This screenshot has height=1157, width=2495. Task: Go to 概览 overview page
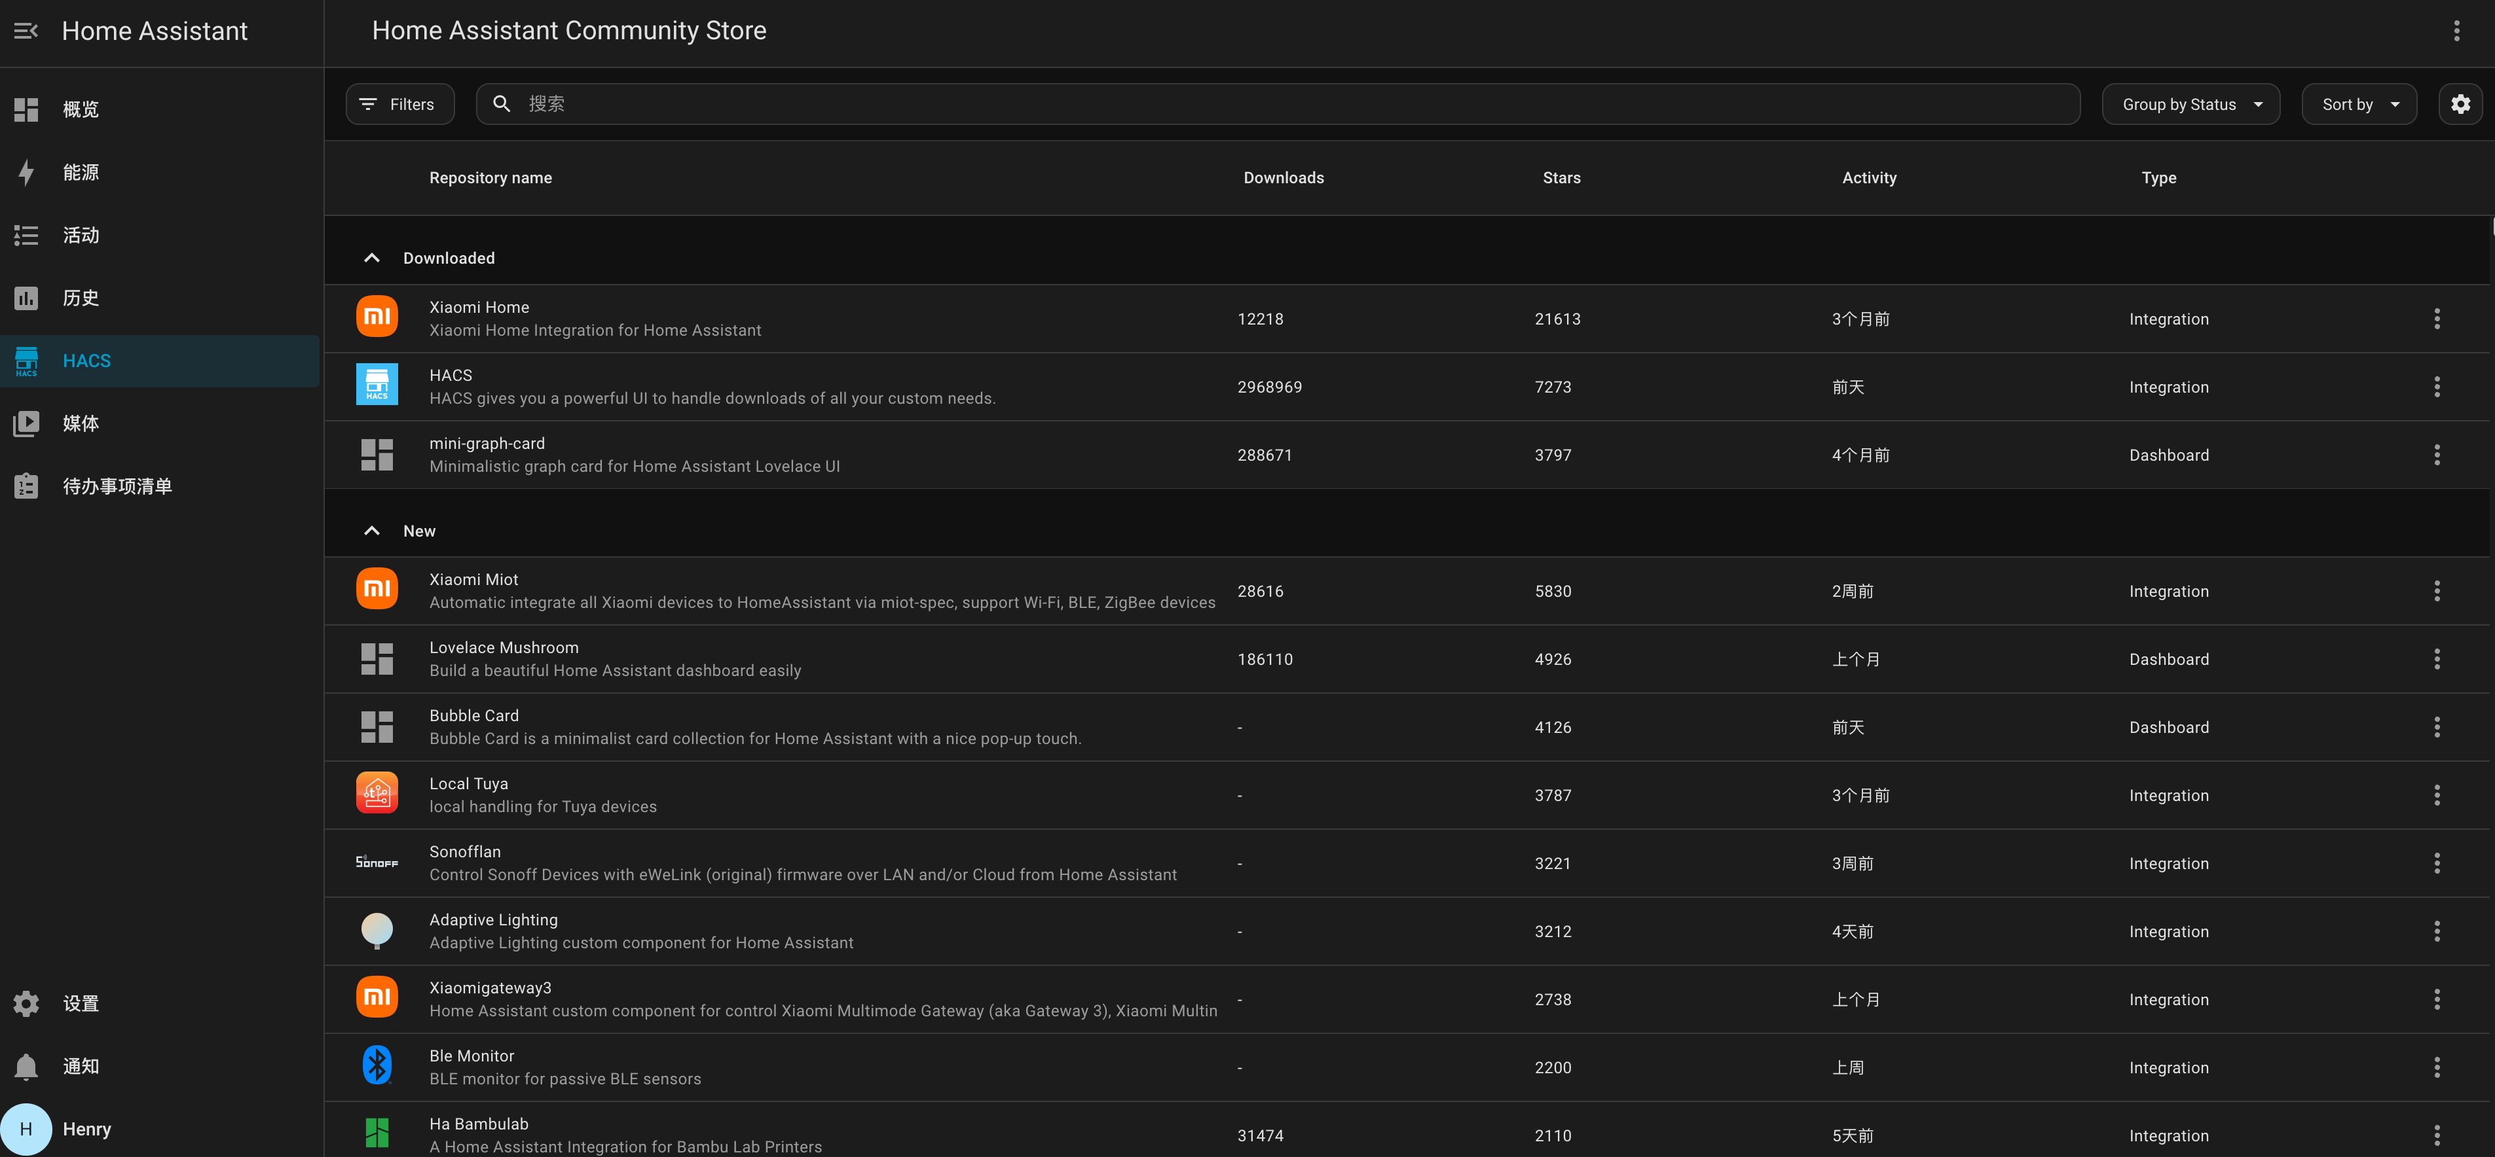click(x=81, y=109)
